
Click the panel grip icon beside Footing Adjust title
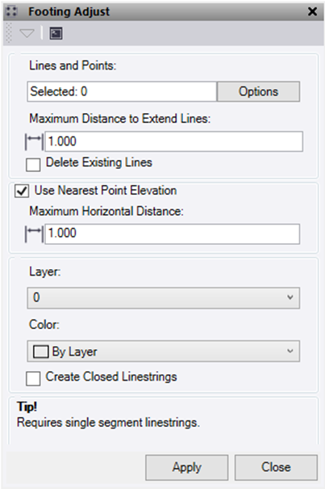tap(11, 11)
